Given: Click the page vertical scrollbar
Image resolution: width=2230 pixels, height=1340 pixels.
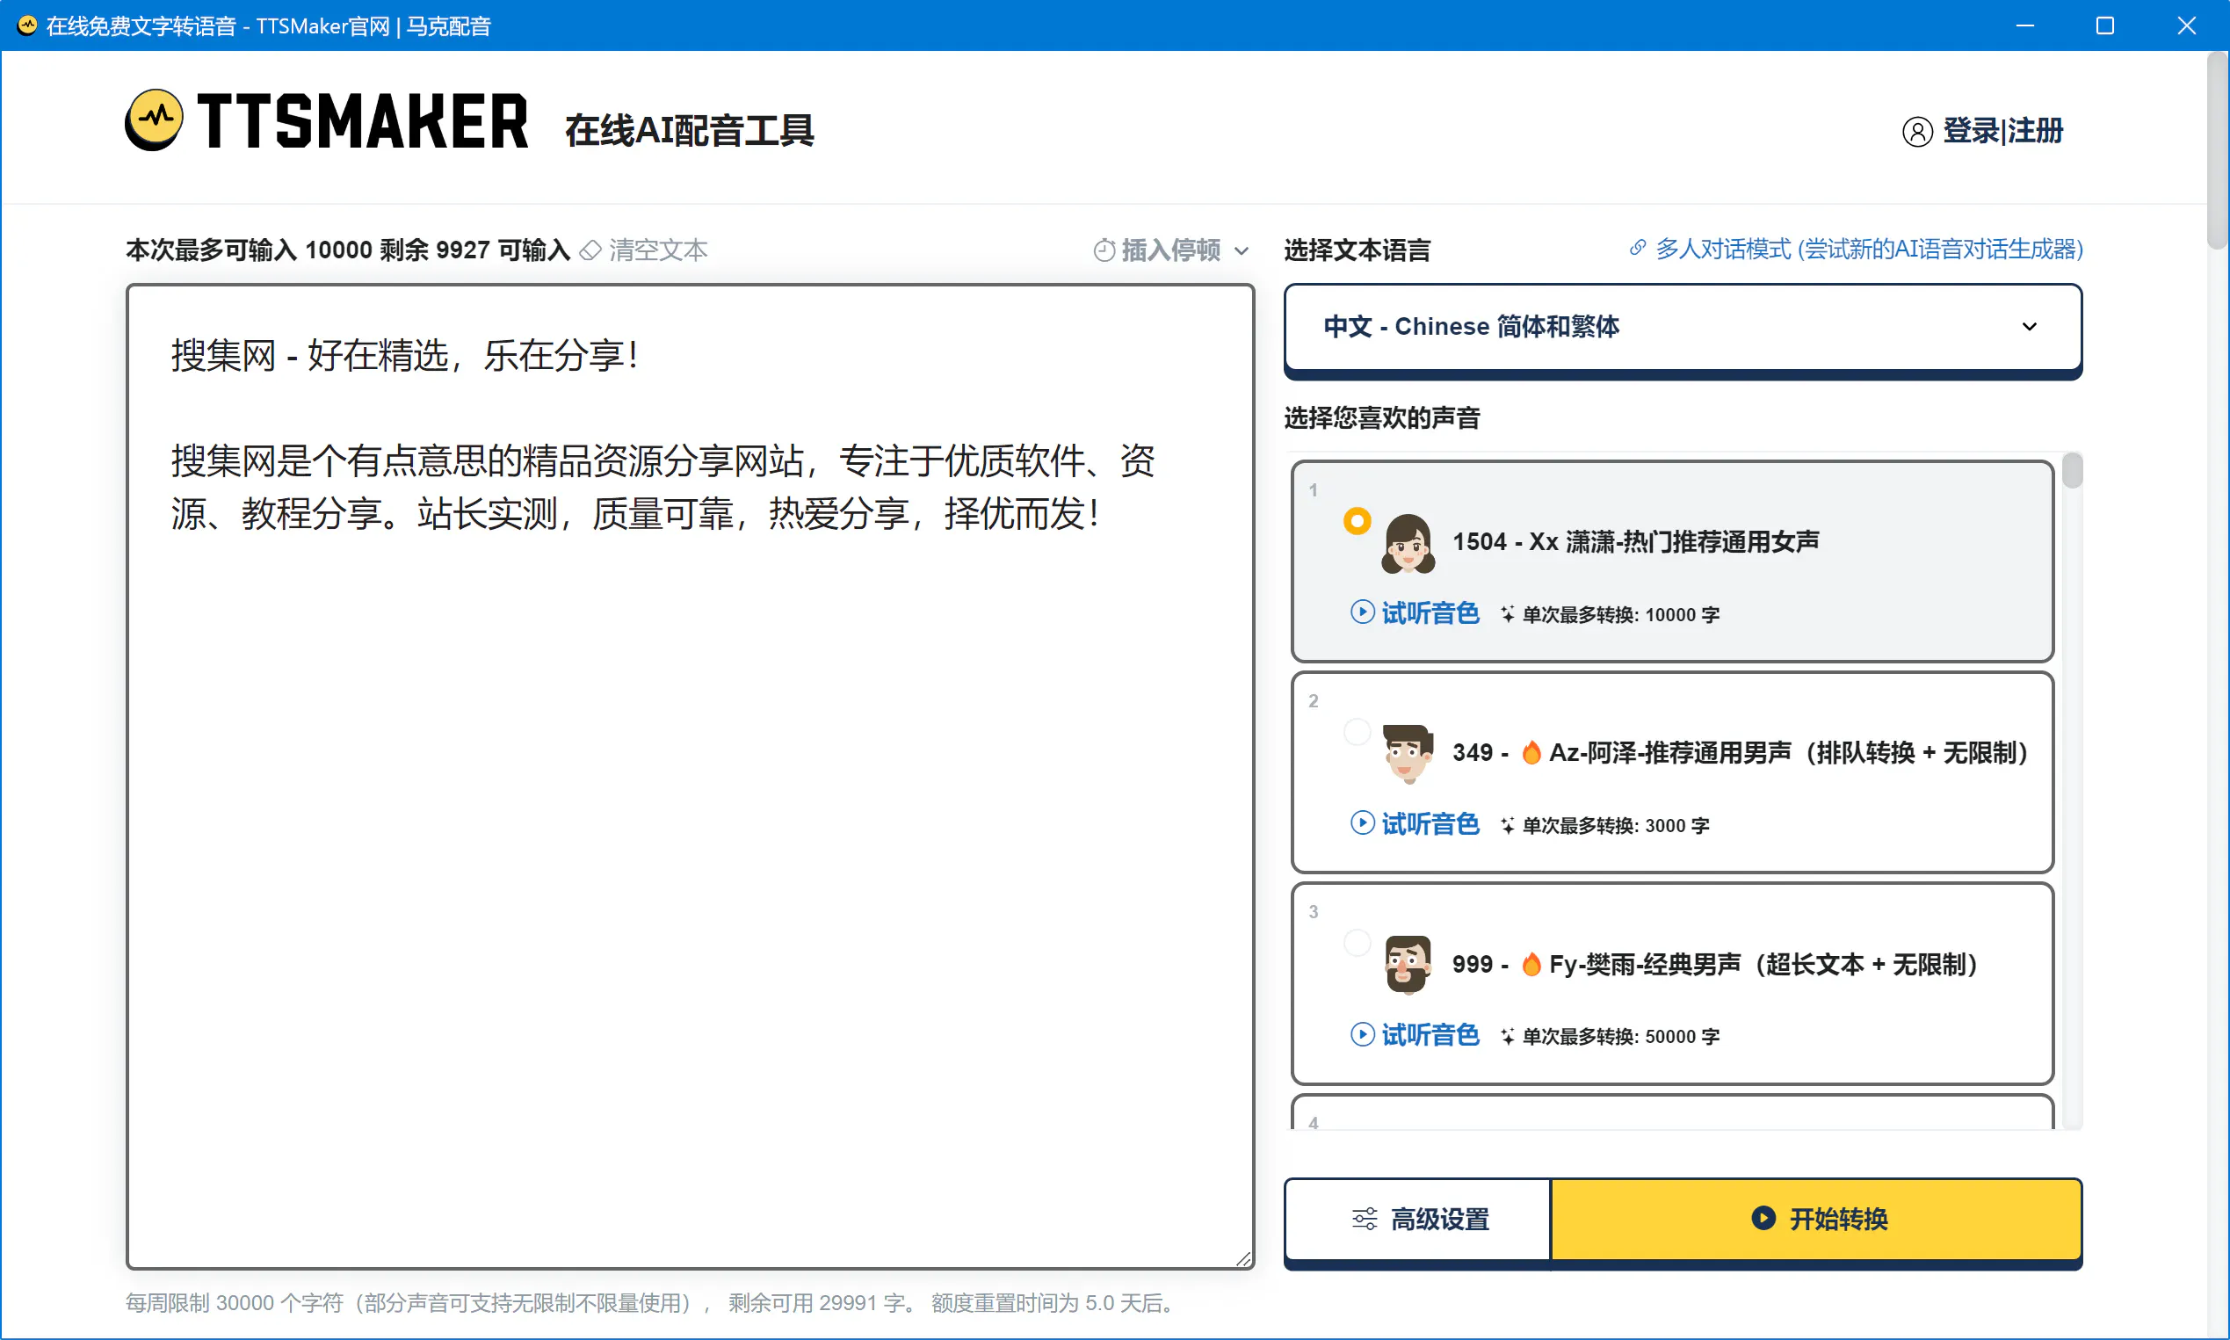Looking at the screenshot, I should point(2218,151).
